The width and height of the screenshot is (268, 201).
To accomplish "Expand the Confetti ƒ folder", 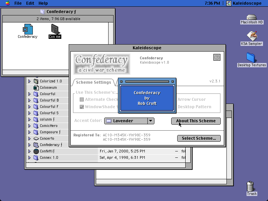I will coord(29,151).
